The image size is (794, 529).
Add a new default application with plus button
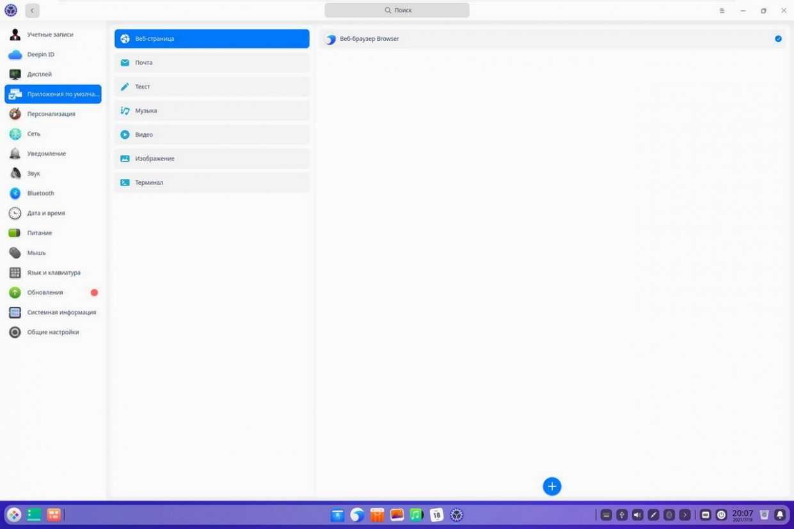(x=552, y=486)
